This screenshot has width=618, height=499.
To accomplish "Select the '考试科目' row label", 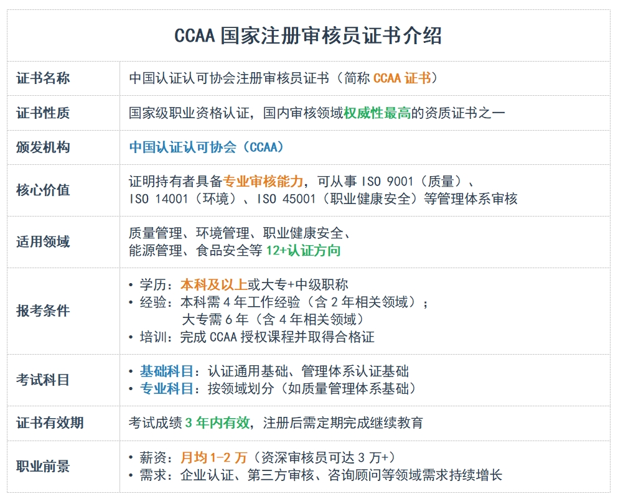I will click(43, 380).
